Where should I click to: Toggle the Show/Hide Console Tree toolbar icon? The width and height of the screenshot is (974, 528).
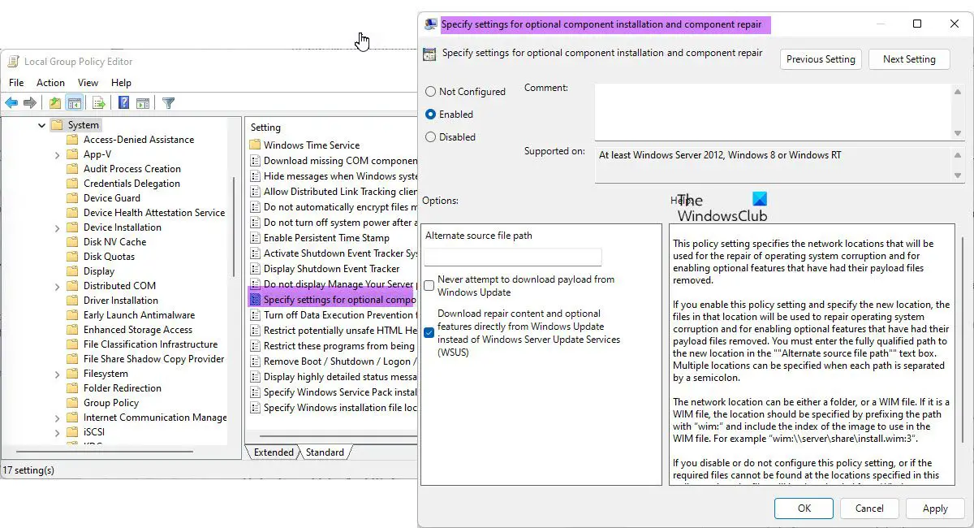point(74,103)
